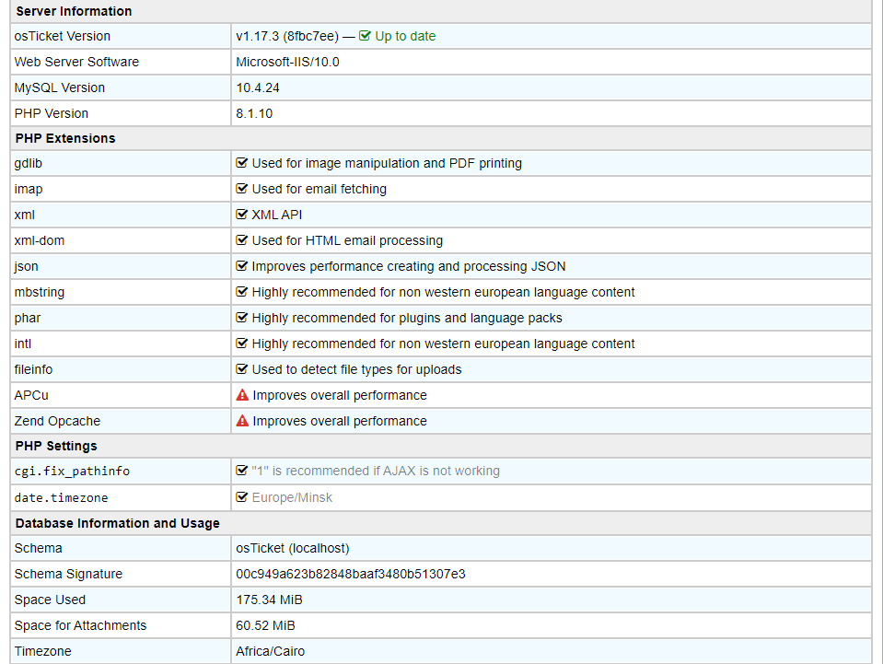Click the phar extension check icon
883x664 pixels.
point(242,318)
